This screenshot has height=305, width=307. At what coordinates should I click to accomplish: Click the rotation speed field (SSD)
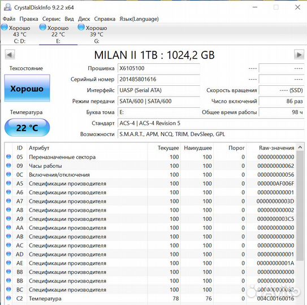[282, 90]
